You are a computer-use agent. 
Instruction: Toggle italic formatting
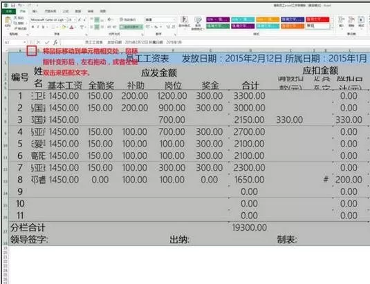tap(38, 27)
